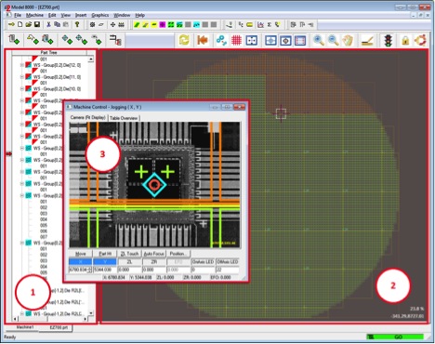Open the Machine menu
The height and width of the screenshot is (344, 435).
click(x=34, y=15)
